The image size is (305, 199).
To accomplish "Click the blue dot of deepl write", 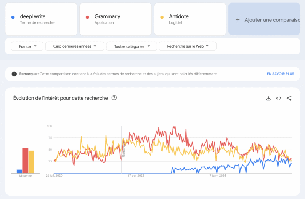I will click(13, 17).
